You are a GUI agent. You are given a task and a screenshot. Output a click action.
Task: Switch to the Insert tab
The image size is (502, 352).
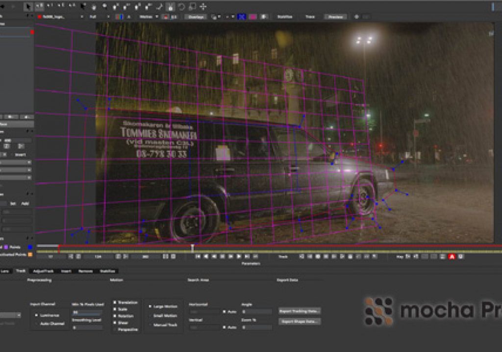pyautogui.click(x=66, y=271)
